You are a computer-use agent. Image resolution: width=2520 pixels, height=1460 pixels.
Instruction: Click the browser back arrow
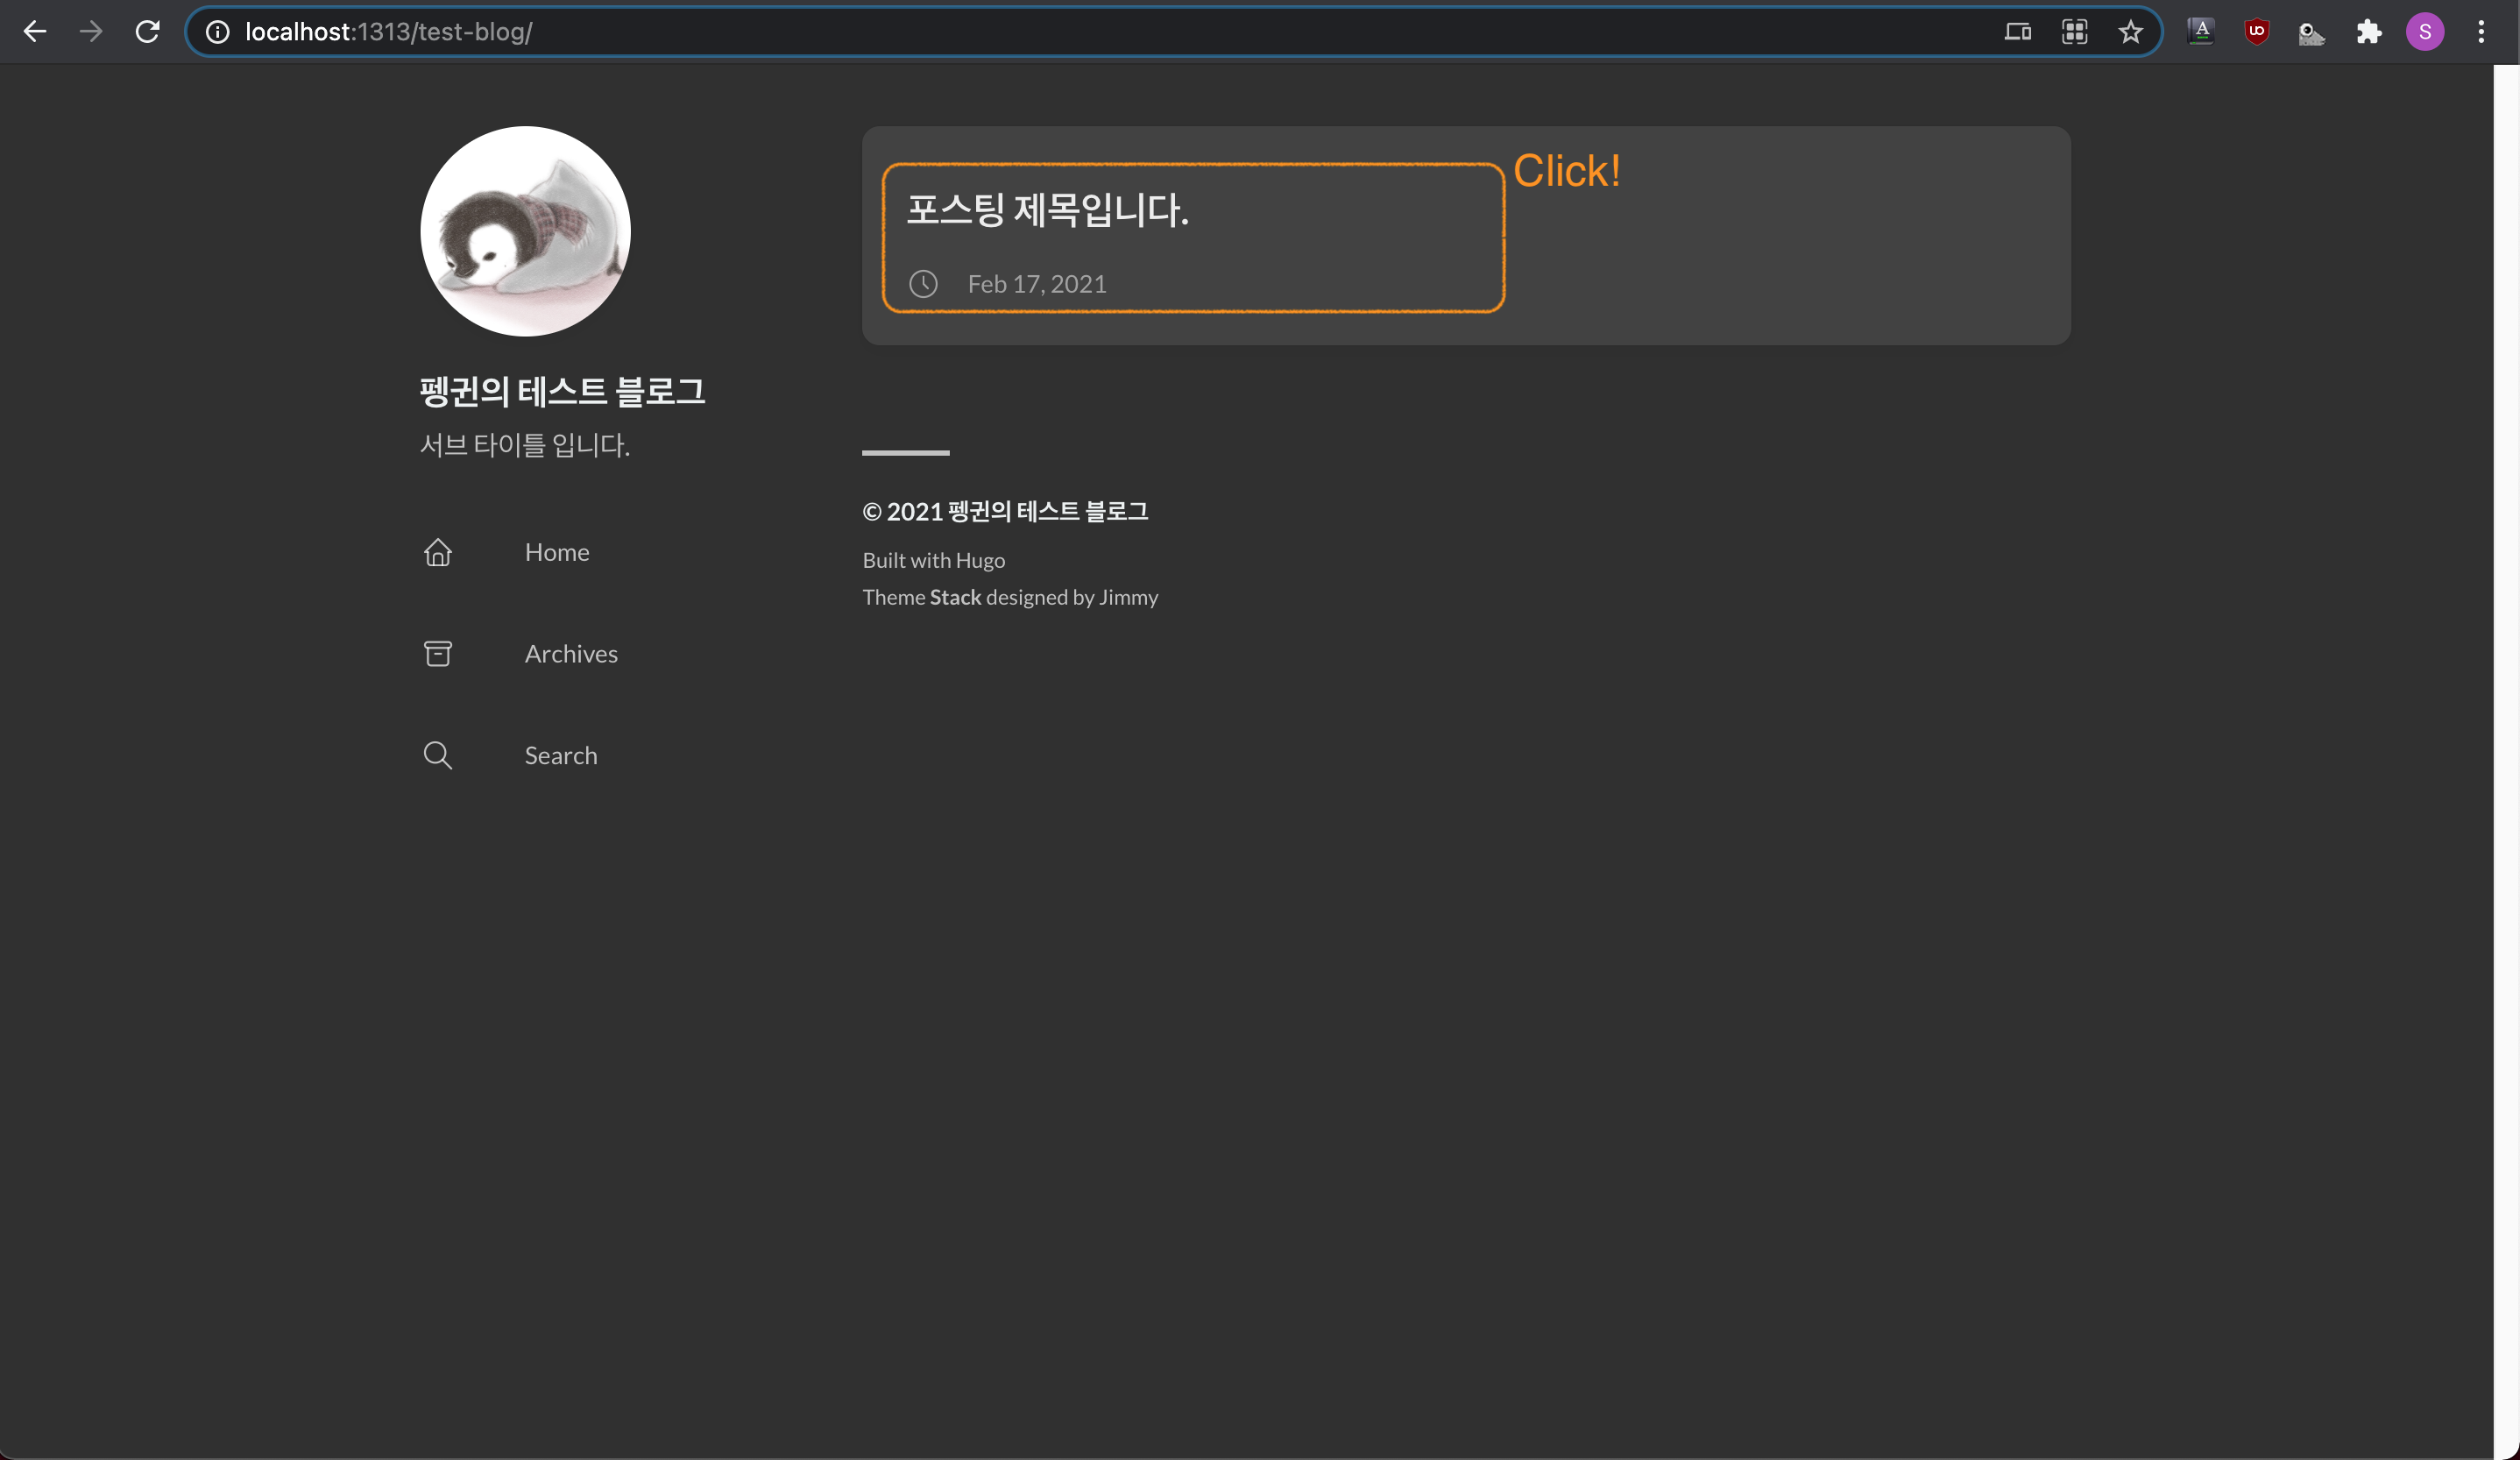[x=35, y=32]
